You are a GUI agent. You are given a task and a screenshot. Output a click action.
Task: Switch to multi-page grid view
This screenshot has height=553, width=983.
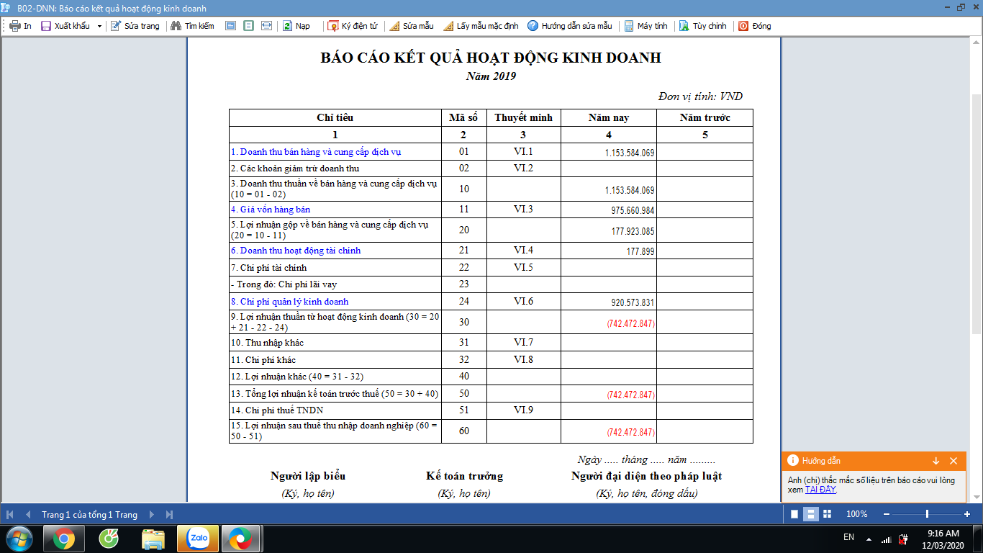click(827, 514)
